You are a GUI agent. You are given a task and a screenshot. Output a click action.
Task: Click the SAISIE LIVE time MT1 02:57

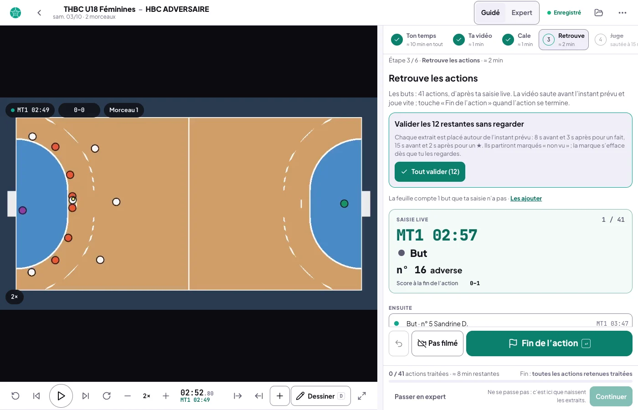[437, 236]
